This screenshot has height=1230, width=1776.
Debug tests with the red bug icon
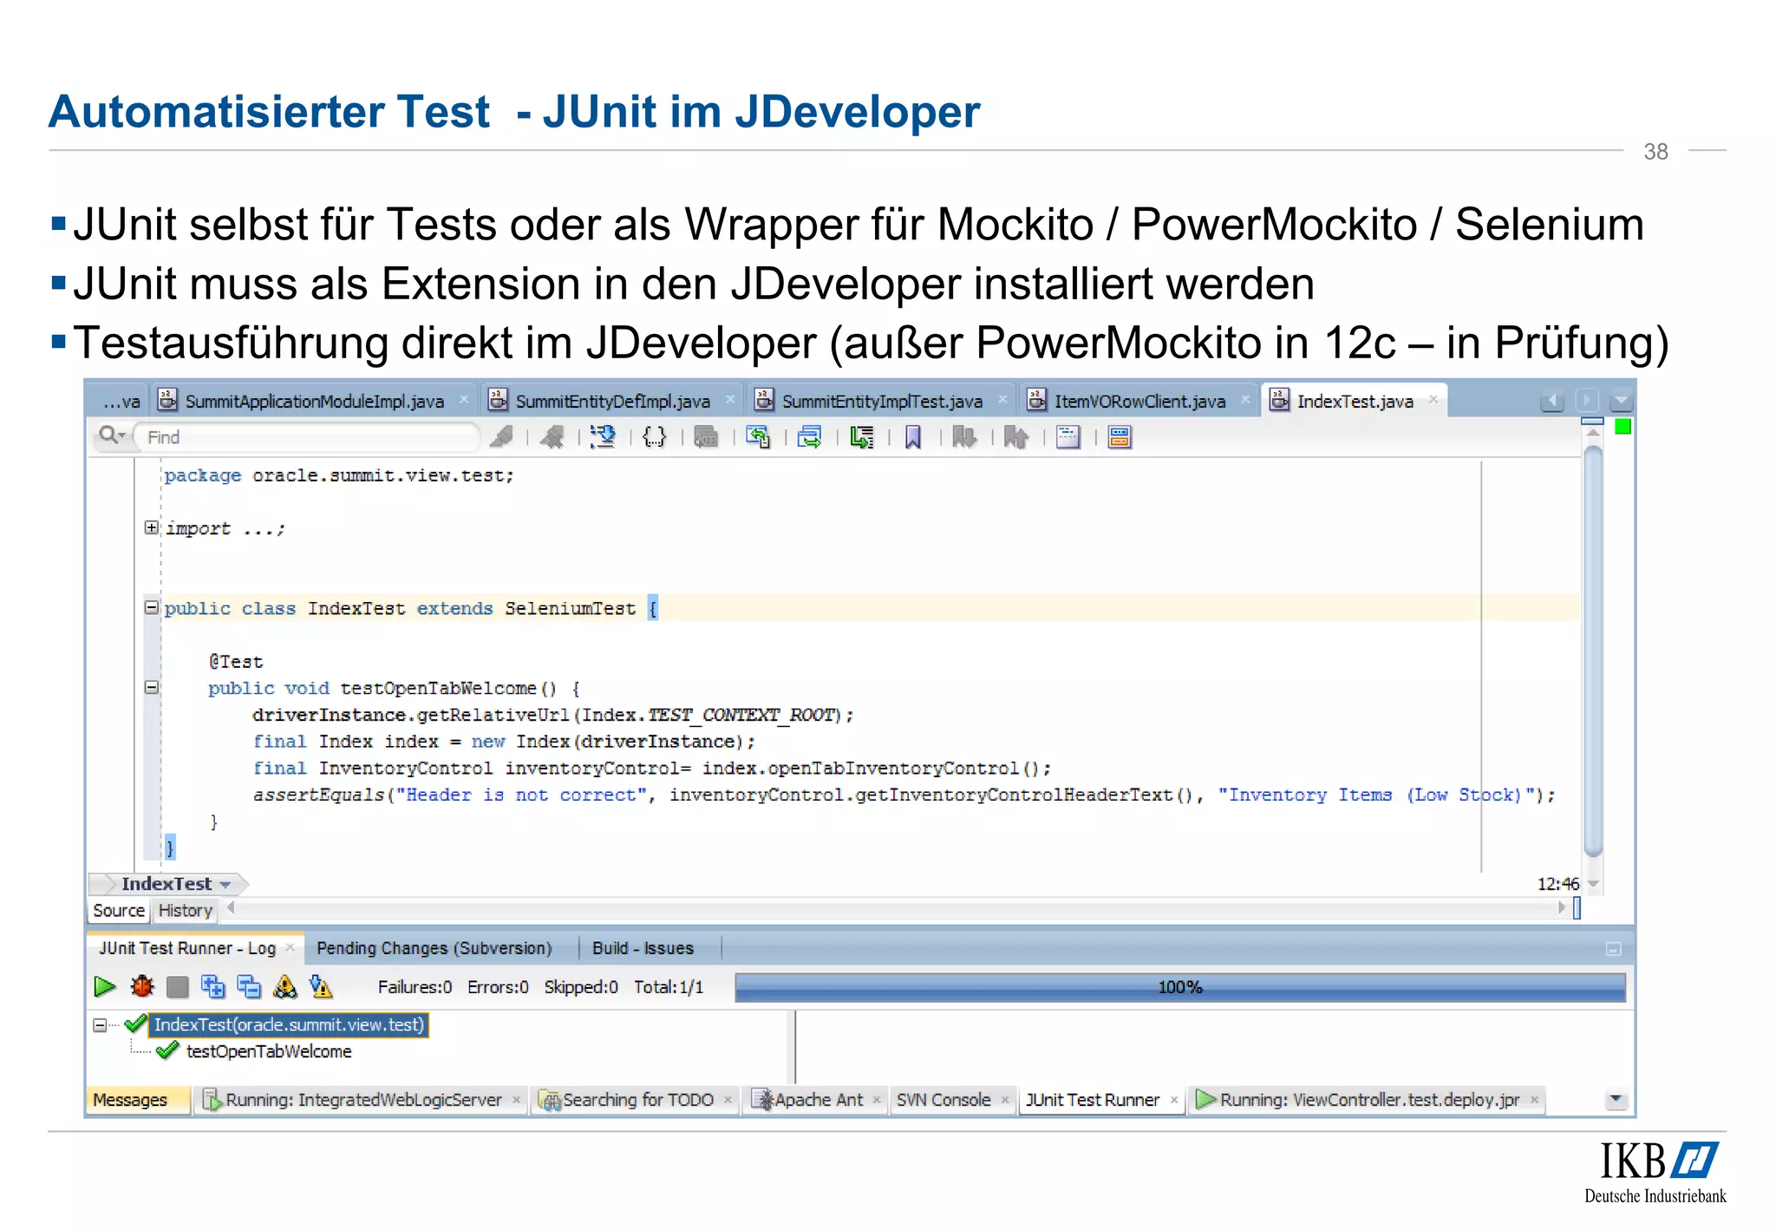pyautogui.click(x=142, y=986)
